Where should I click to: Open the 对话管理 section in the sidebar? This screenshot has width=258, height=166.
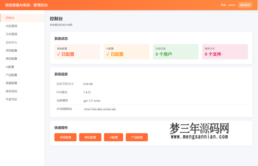(x=12, y=26)
